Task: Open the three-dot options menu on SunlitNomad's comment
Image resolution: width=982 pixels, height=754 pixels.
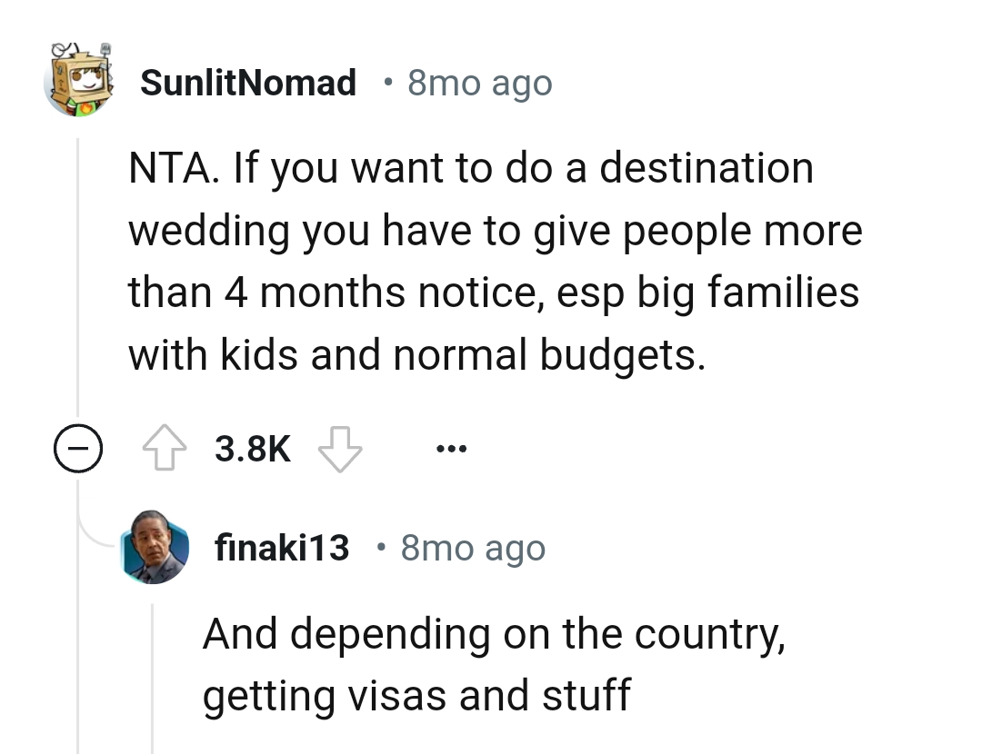Action: pyautogui.click(x=452, y=447)
